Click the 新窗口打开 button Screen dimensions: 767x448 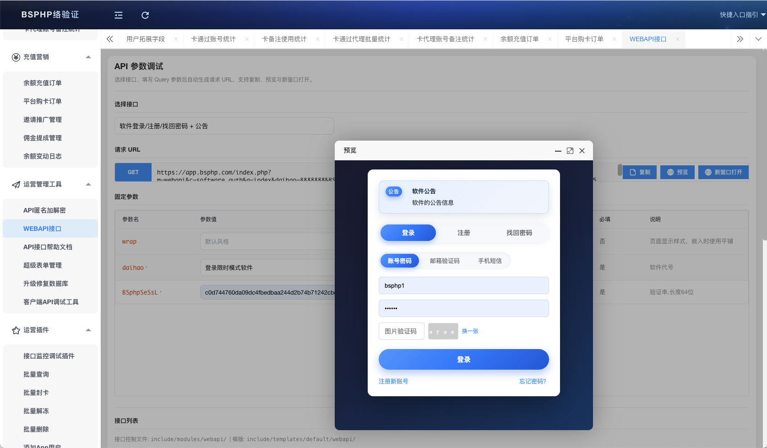[723, 172]
